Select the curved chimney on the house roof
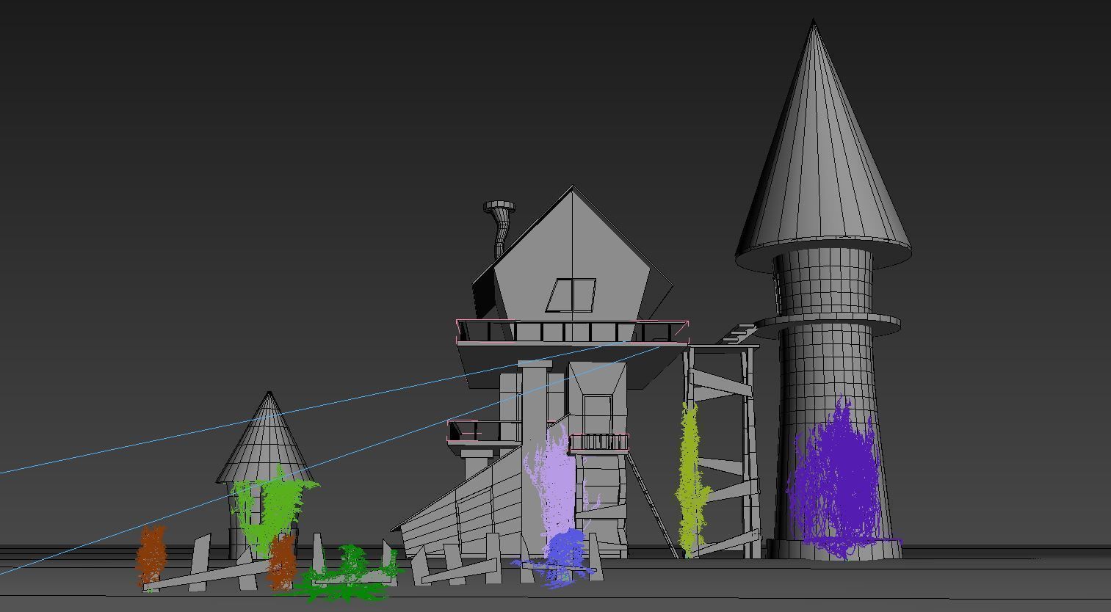 tap(501, 227)
